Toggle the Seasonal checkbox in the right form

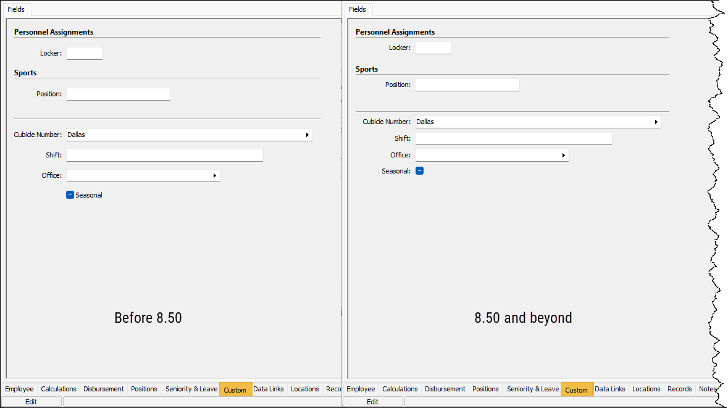(x=419, y=170)
